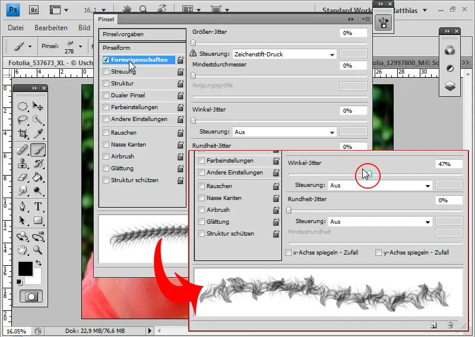Enable the Struktur checkbox
The image size is (475, 337).
pyautogui.click(x=106, y=83)
